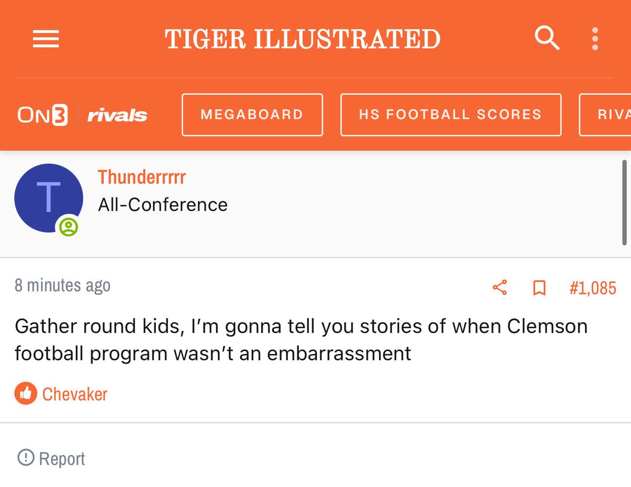This screenshot has width=631, height=487.
Task: Click the search magnifier icon
Action: pyautogui.click(x=547, y=38)
